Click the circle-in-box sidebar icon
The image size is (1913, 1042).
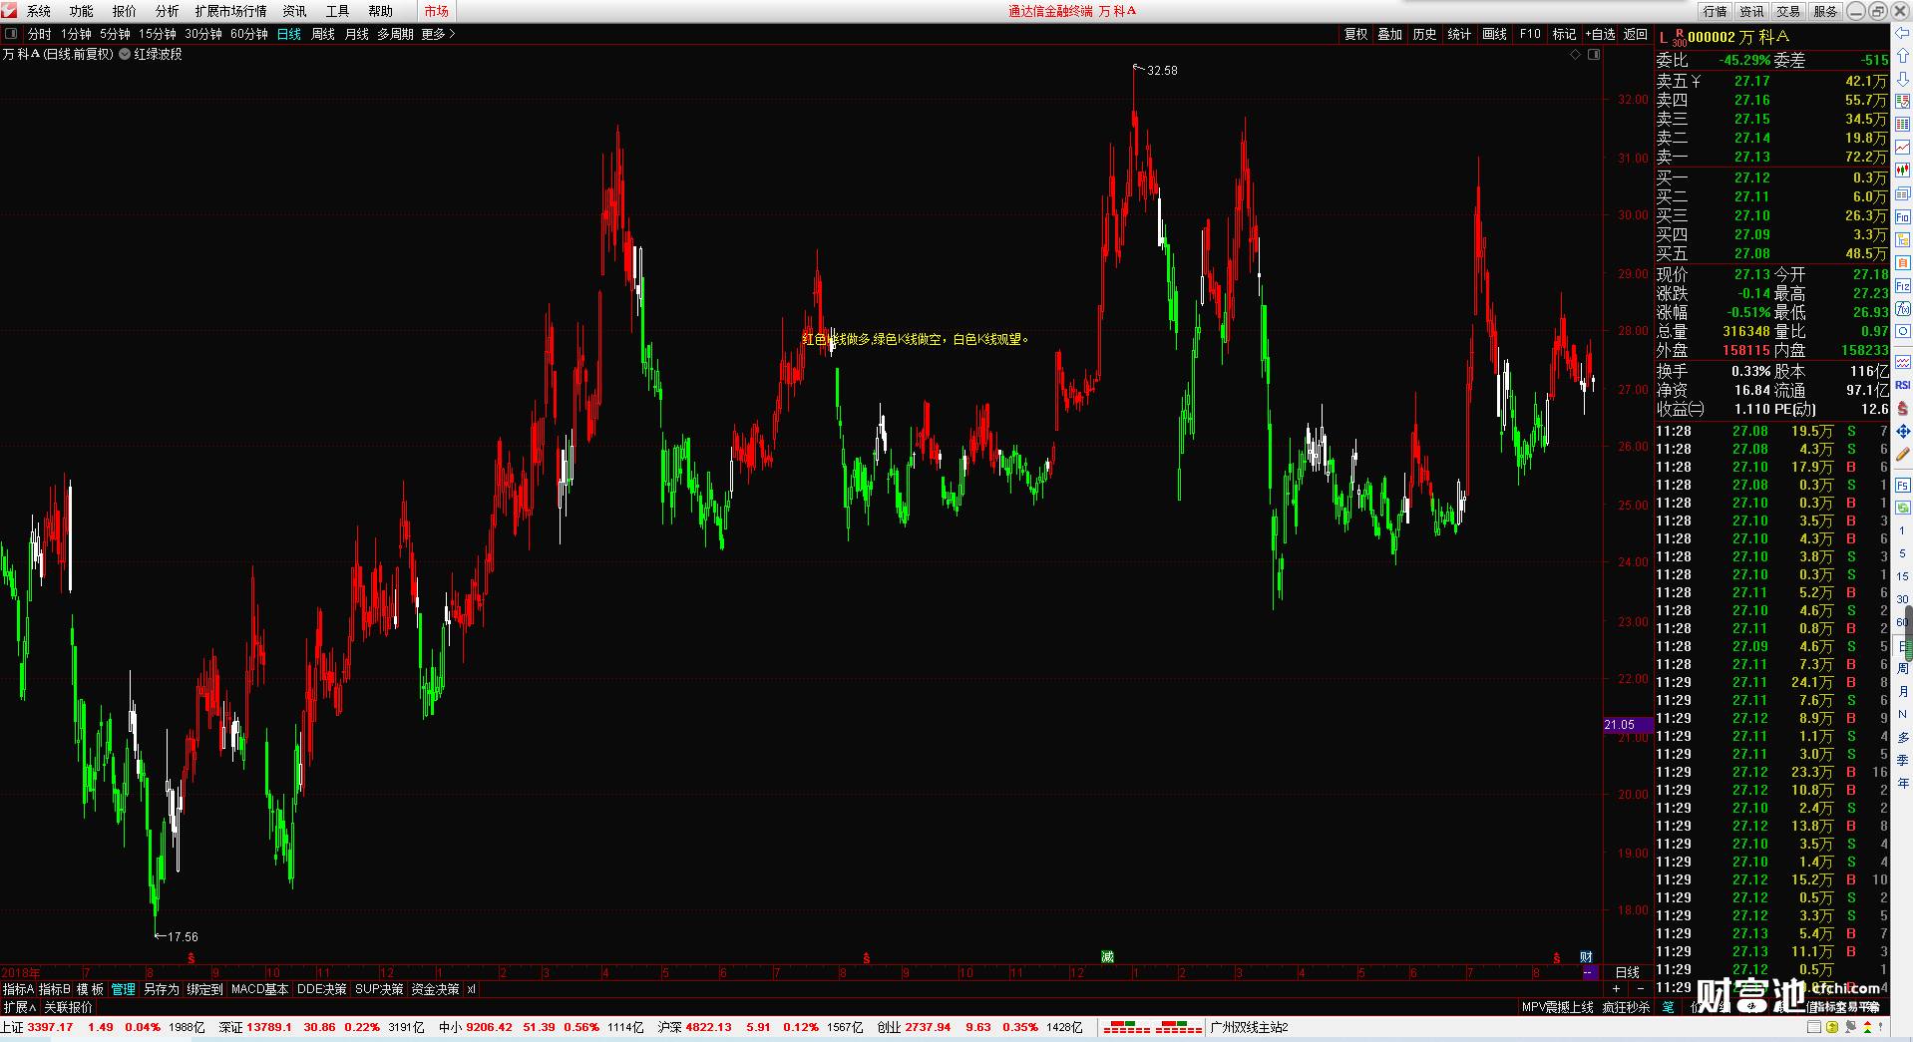[x=1903, y=331]
